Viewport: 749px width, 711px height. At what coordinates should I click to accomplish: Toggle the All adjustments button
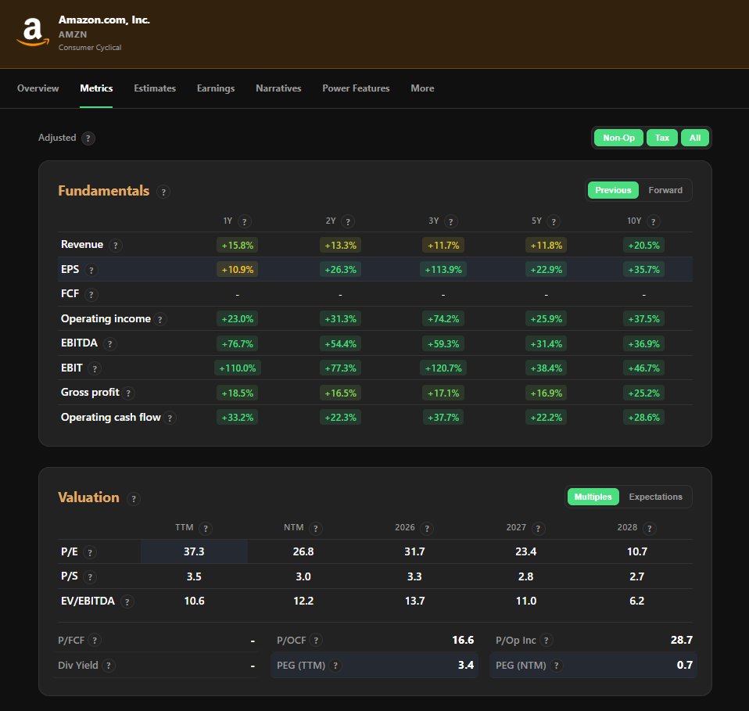695,138
